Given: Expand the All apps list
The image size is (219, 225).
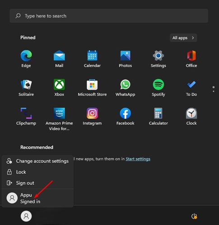Looking at the screenshot, I should pyautogui.click(x=183, y=38).
